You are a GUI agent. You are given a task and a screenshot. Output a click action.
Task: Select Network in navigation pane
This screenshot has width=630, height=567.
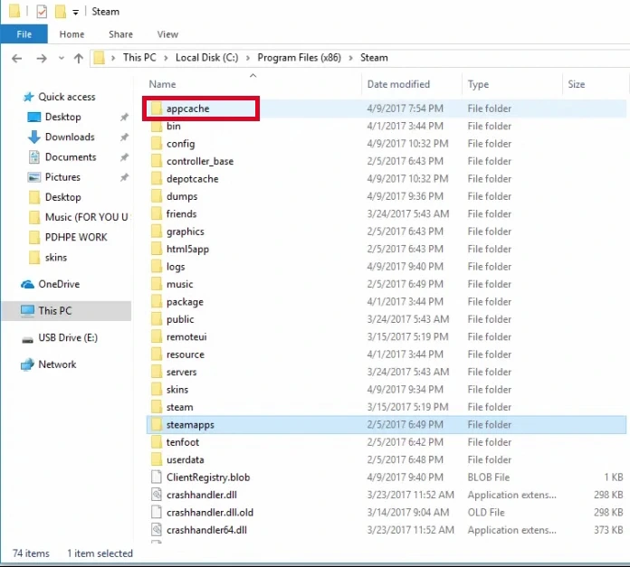point(57,364)
